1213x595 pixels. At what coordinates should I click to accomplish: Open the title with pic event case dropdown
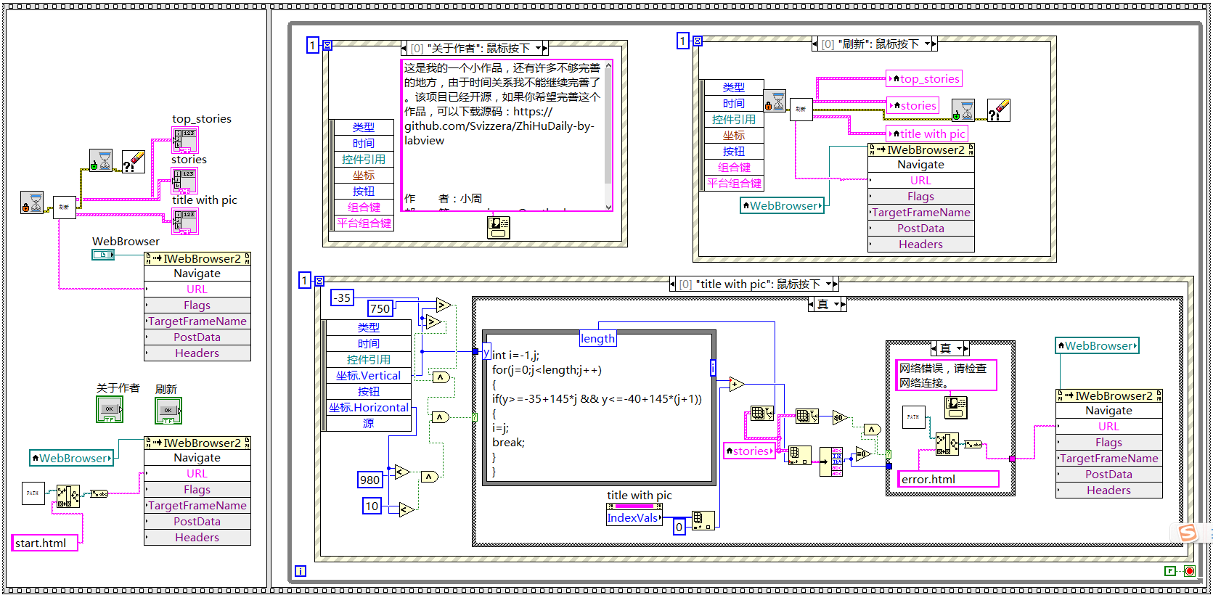point(828,284)
